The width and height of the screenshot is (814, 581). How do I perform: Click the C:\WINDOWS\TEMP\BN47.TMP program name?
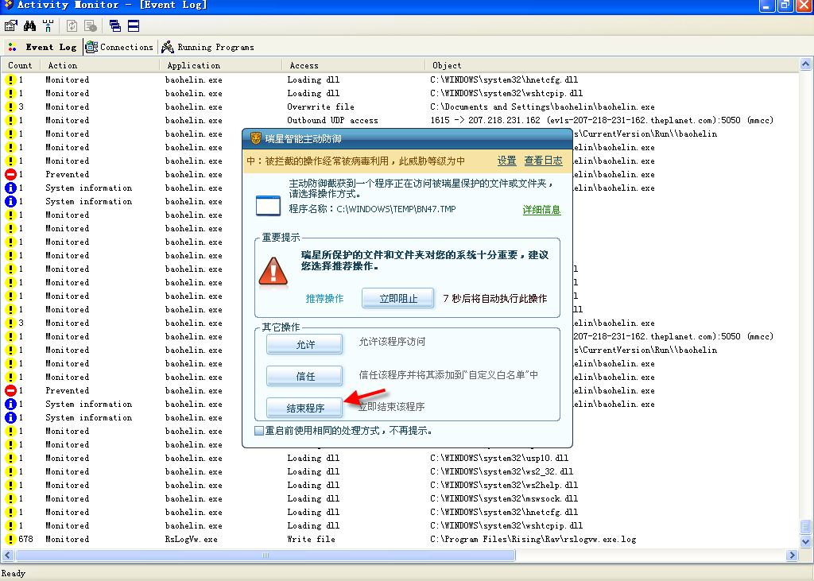pos(396,209)
